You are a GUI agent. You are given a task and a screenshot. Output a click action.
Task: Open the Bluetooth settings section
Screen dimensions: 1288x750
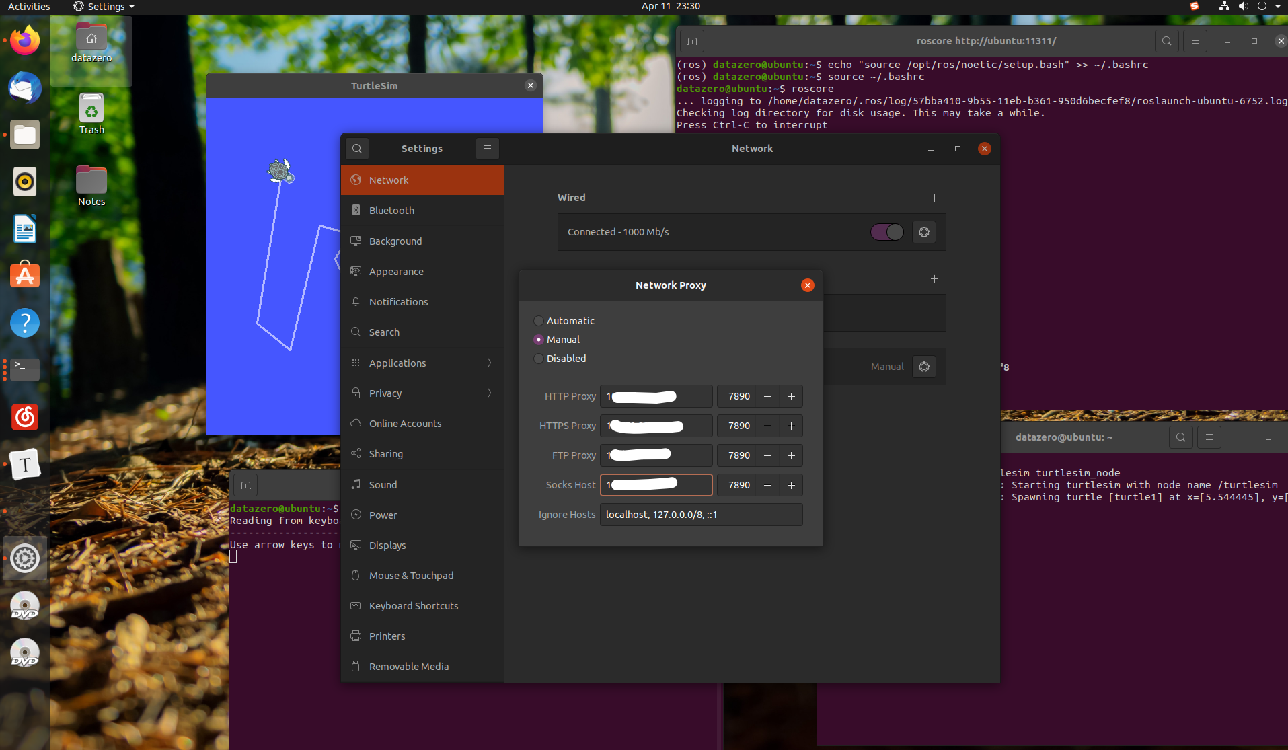[x=391, y=210]
